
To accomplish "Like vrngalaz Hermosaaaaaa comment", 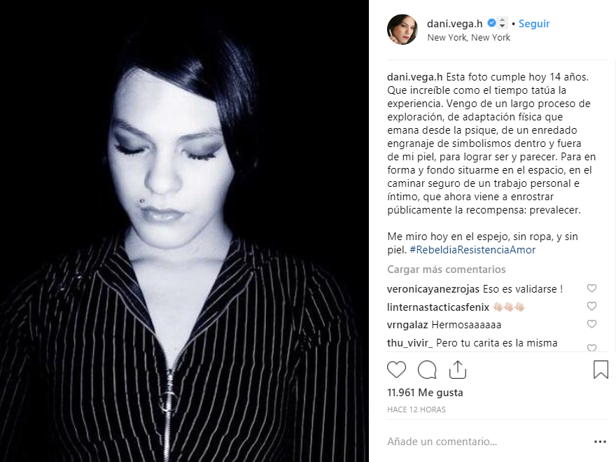I will point(591,323).
